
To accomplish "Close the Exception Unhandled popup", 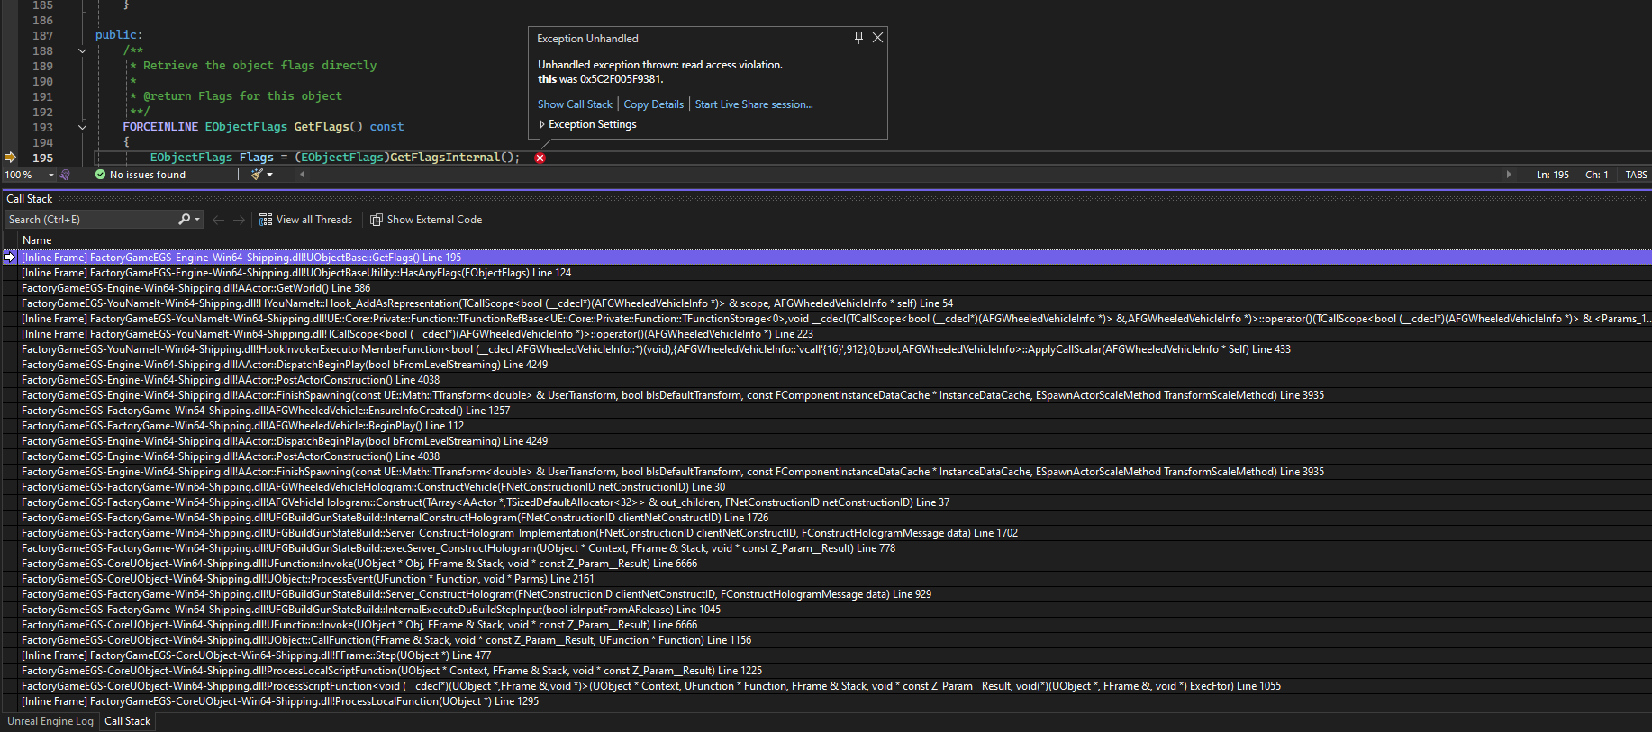I will [x=877, y=37].
